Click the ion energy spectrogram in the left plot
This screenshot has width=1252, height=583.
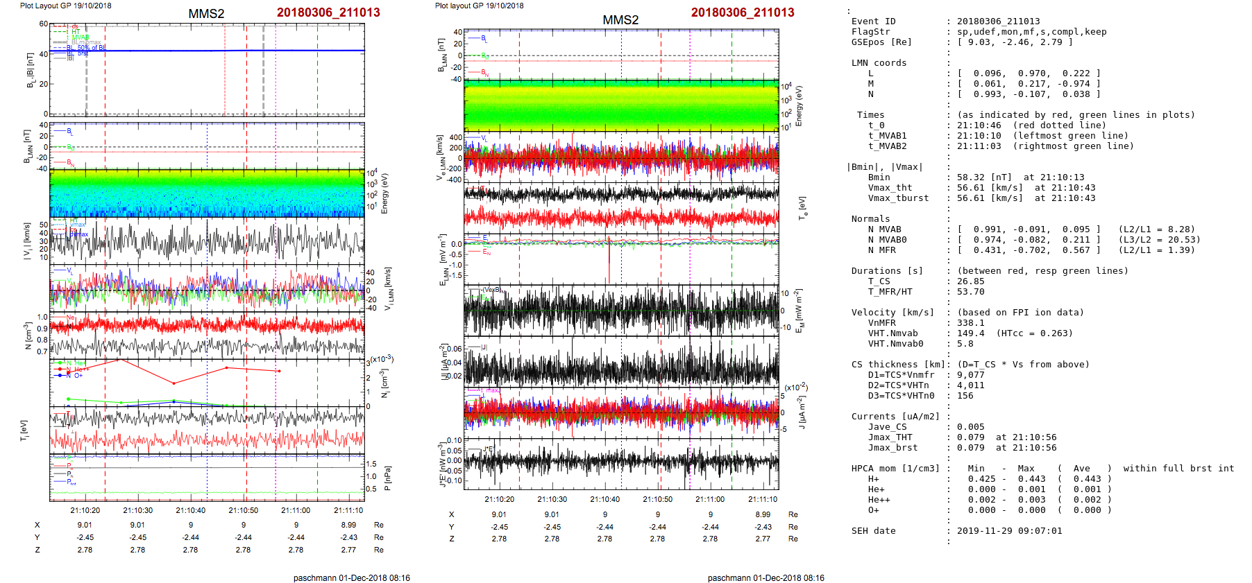207,193
